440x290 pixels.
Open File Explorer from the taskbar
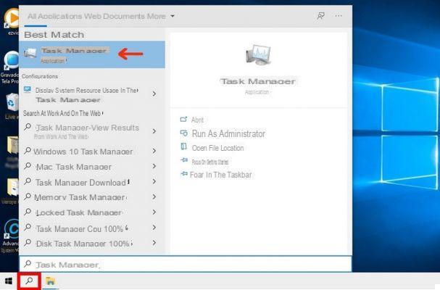click(x=51, y=281)
